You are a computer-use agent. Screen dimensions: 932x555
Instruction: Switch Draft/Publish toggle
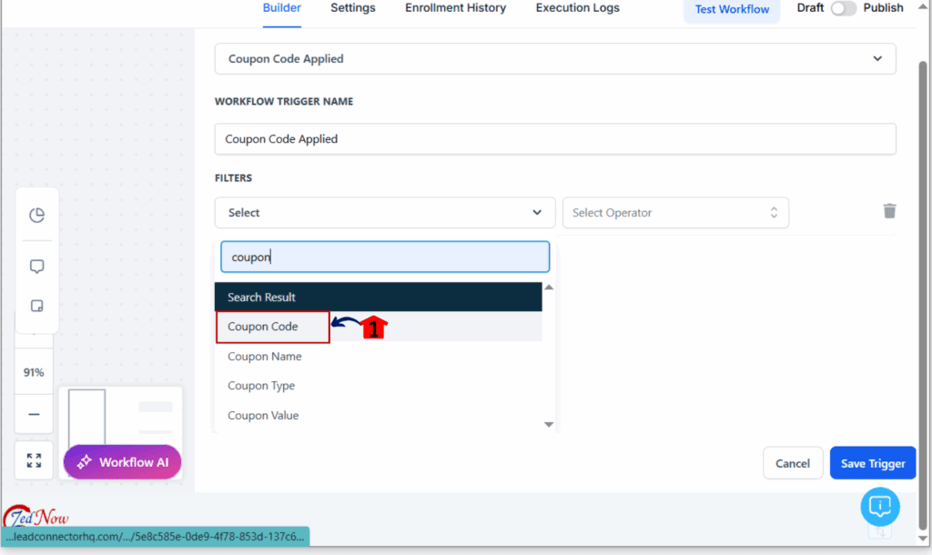point(843,8)
